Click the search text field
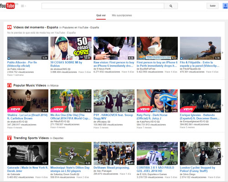The height and width of the screenshot is (182, 228). (x=103, y=6)
